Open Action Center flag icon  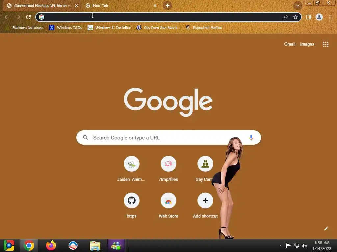point(288,245)
